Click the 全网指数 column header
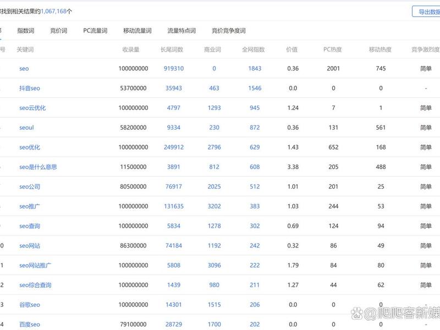The width and height of the screenshot is (440, 330). [254, 50]
